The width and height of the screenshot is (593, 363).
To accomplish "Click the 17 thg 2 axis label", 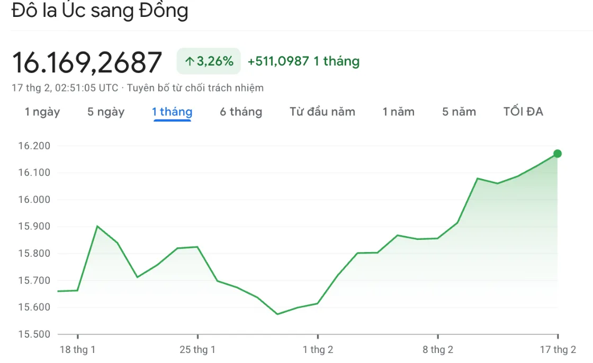I will [x=558, y=349].
